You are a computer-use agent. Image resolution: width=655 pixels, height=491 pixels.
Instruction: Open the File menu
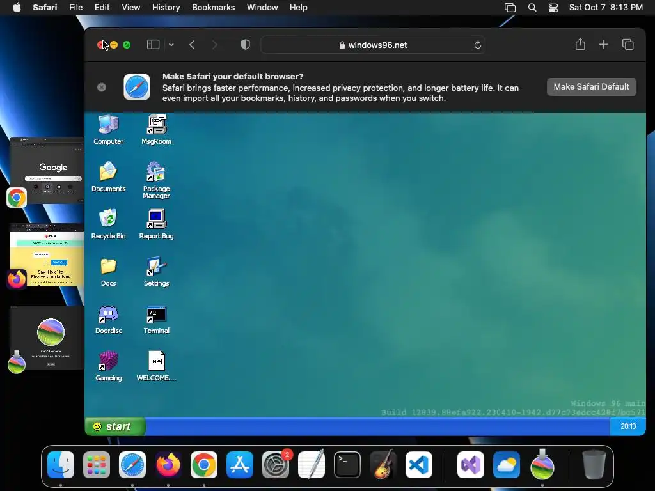point(75,8)
